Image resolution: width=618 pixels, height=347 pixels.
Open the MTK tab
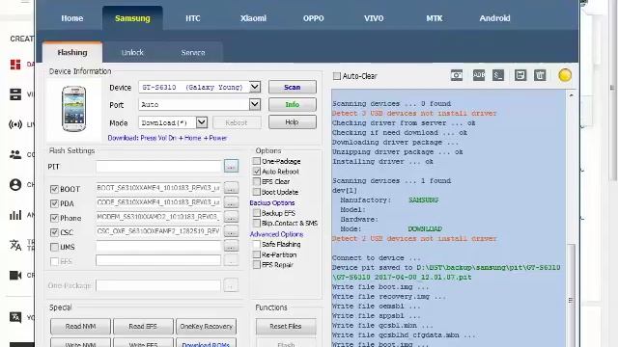(434, 18)
